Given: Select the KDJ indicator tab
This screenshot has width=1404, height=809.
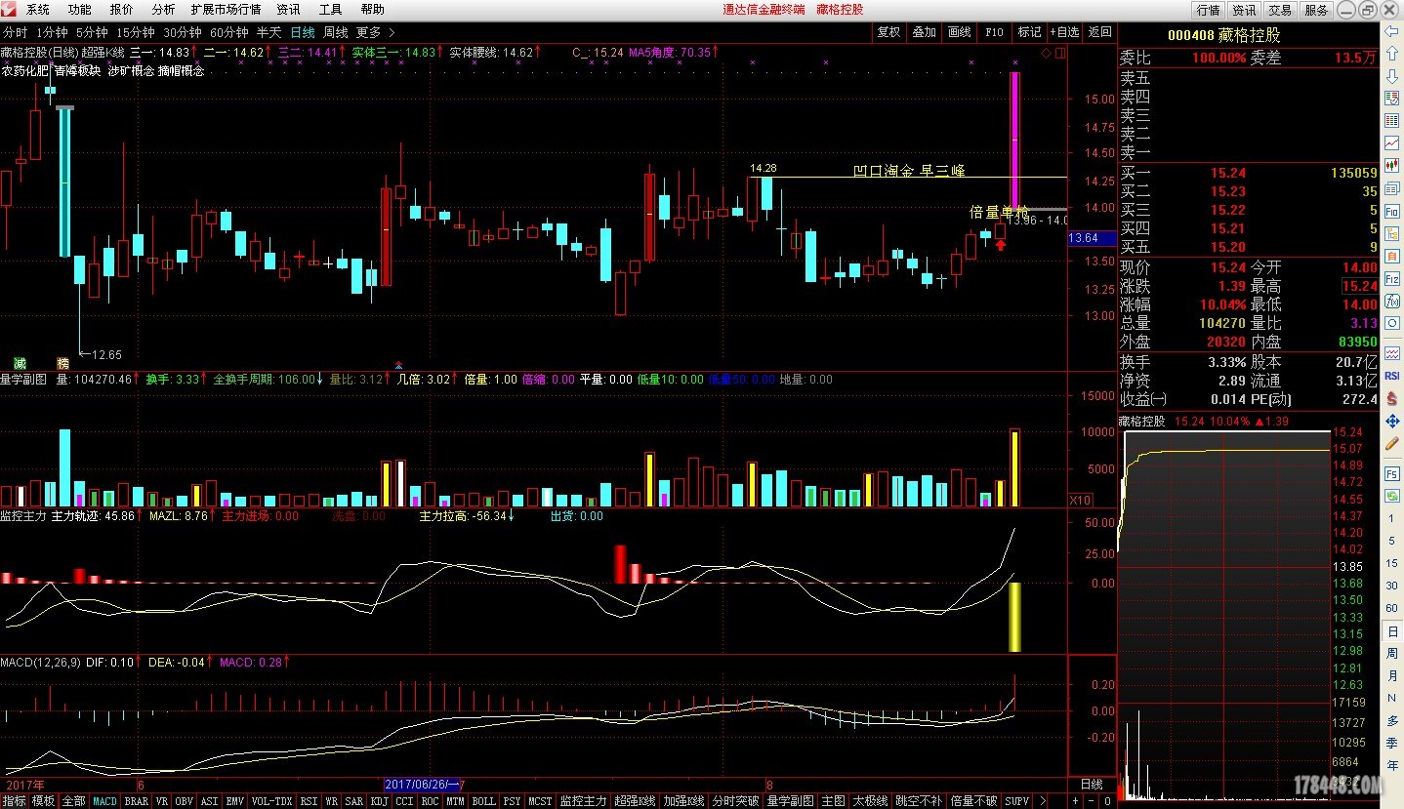Looking at the screenshot, I should (x=379, y=801).
